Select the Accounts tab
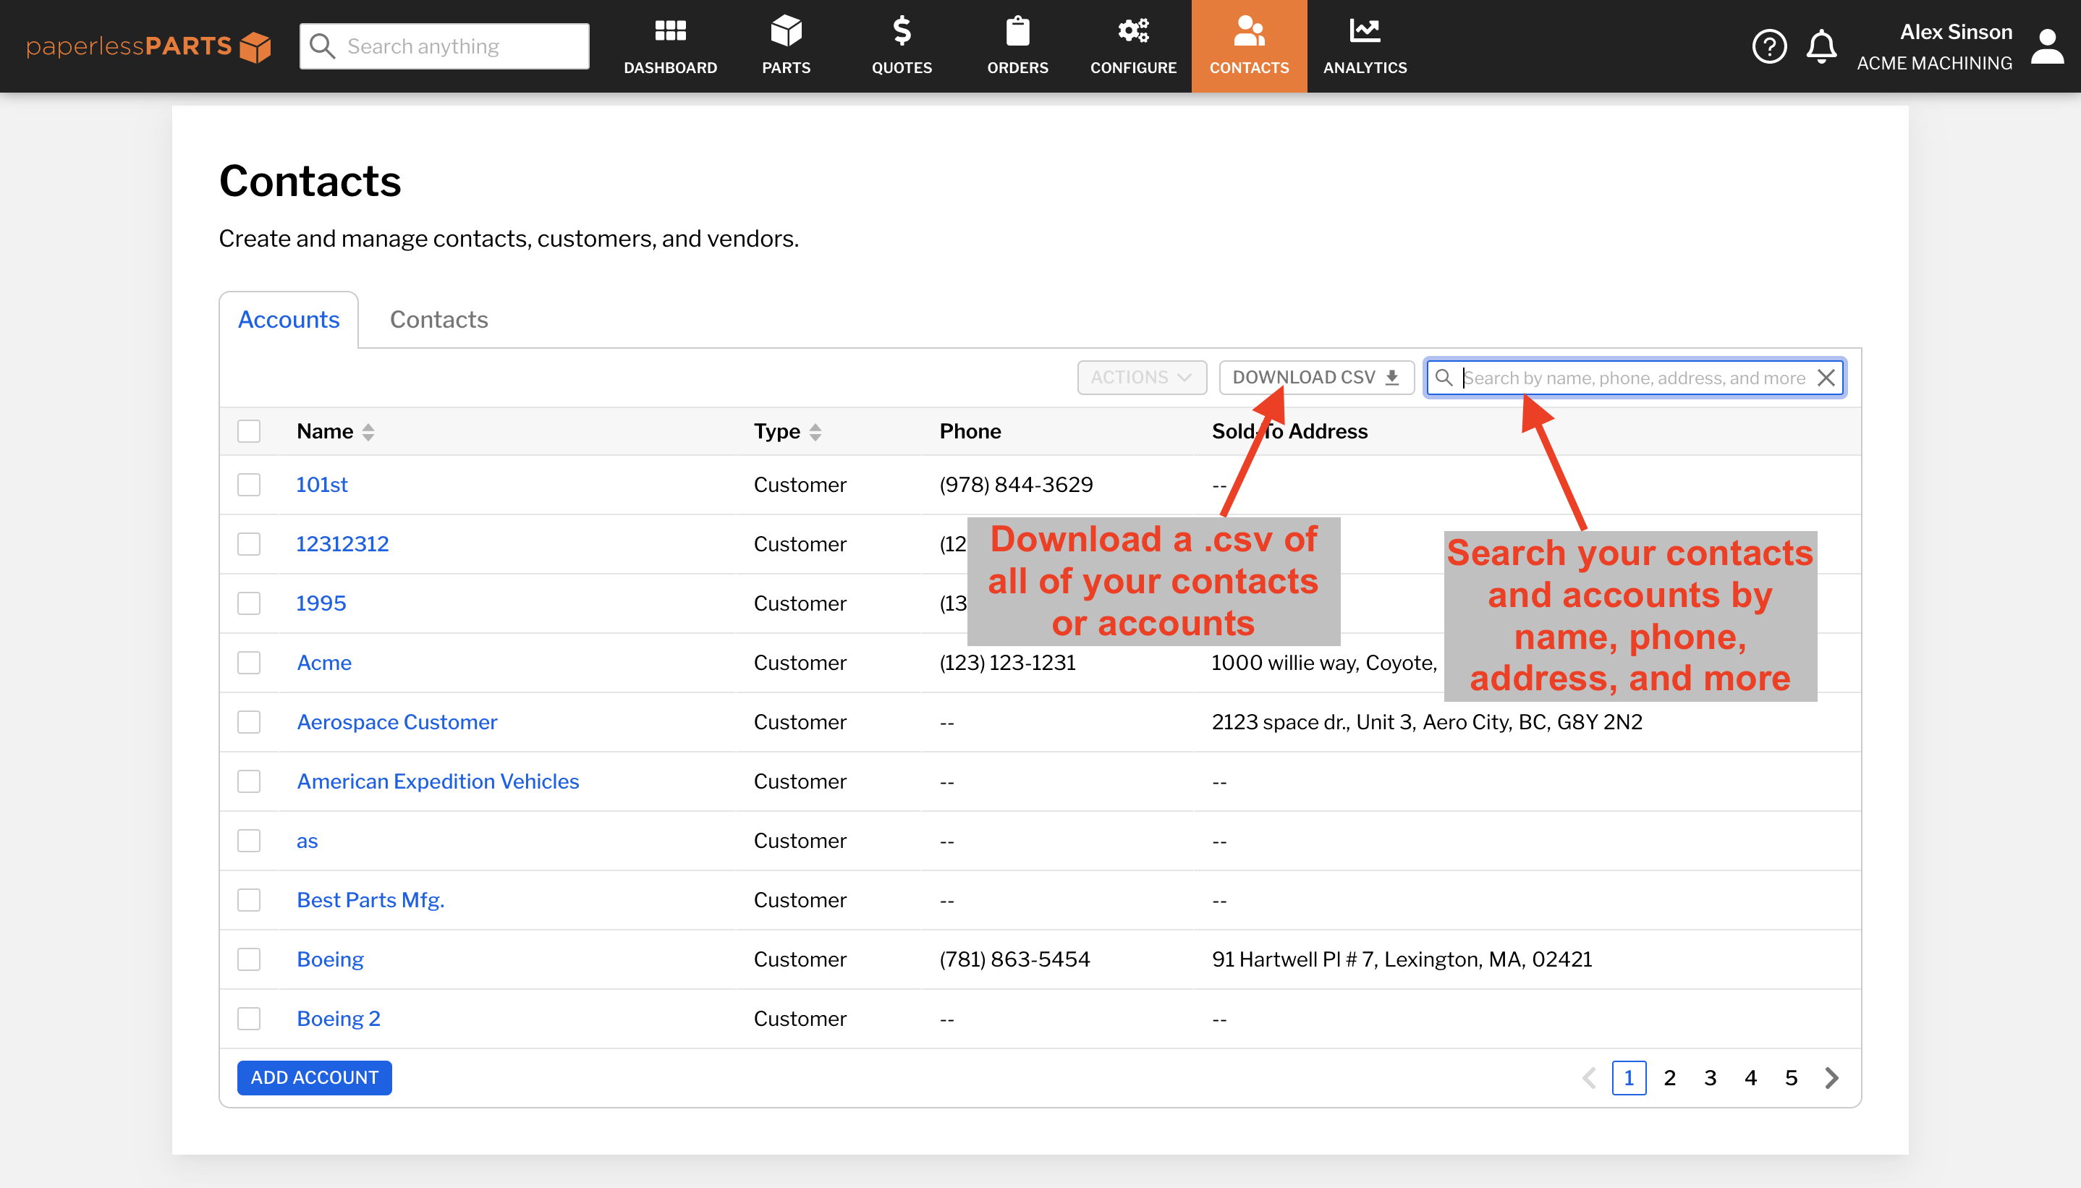The height and width of the screenshot is (1188, 2081). pyautogui.click(x=288, y=319)
